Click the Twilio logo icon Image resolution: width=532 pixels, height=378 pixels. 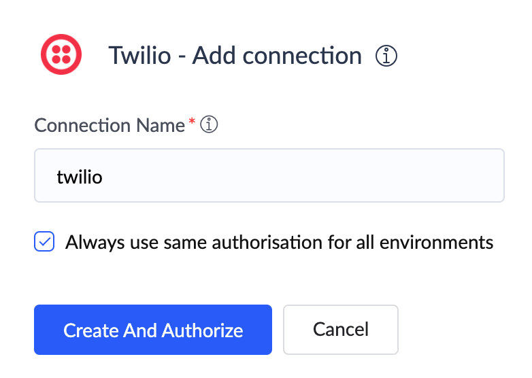point(61,54)
